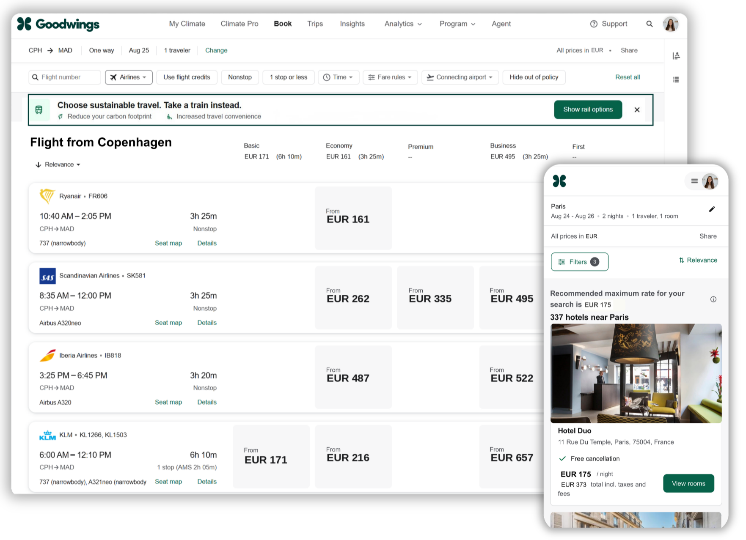This screenshot has width=746, height=540.
Task: Go to My Climate tab
Action: (187, 24)
